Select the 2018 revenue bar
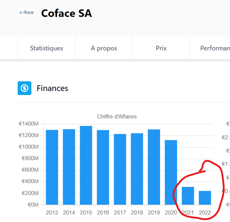The height and width of the screenshot is (222, 230). coord(137,169)
